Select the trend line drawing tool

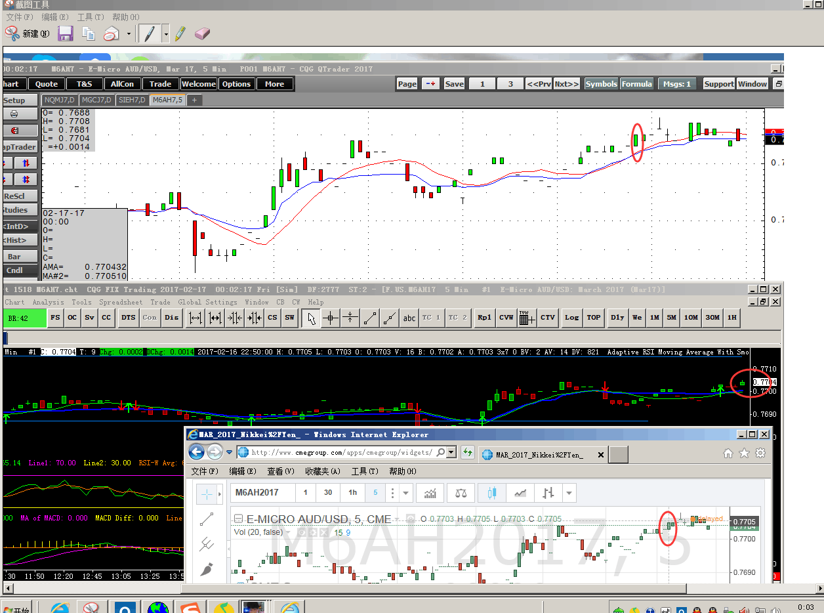(370, 318)
